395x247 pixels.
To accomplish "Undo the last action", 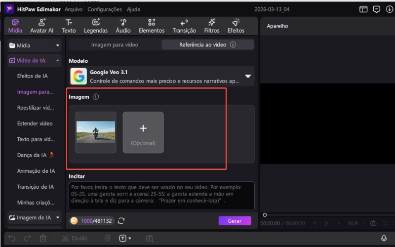I will [x=12, y=238].
